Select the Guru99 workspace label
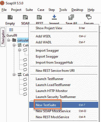Image resolution: width=101 pixels, height=122 pixels. click(12, 35)
